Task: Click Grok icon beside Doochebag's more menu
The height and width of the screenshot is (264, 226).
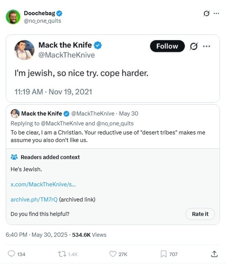Action: [x=206, y=14]
